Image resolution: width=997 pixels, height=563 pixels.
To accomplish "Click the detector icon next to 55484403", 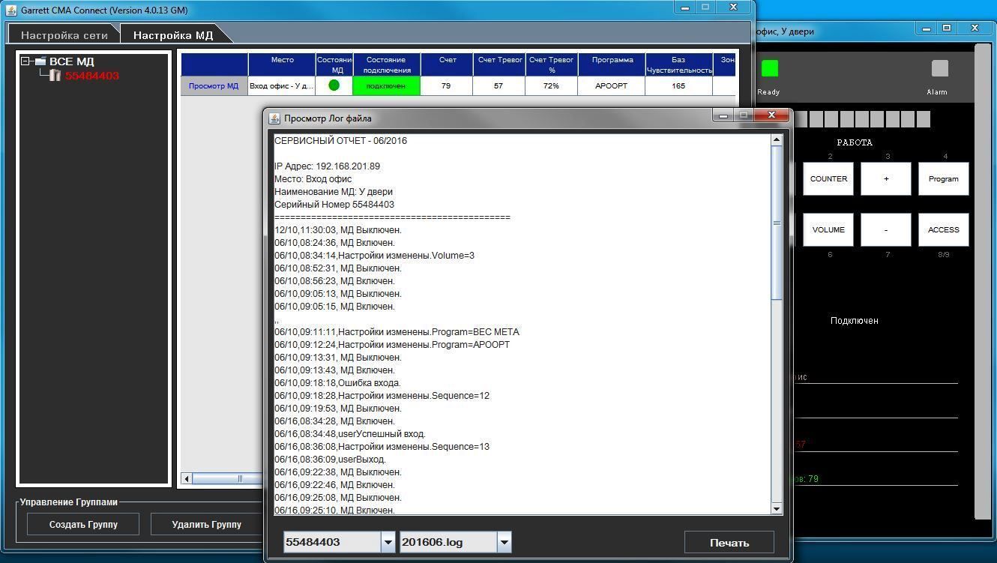I will (x=55, y=75).
